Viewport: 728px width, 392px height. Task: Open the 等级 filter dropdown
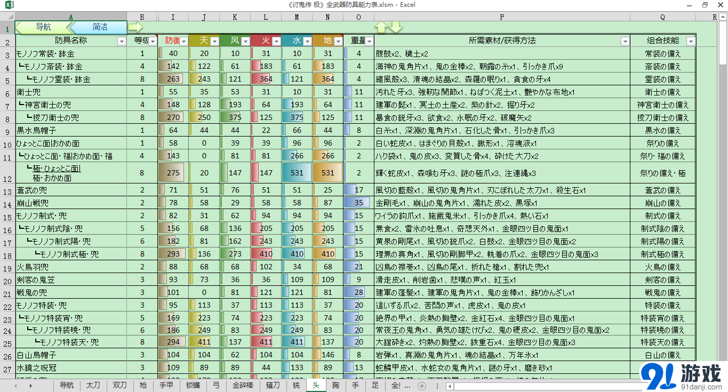[153, 41]
